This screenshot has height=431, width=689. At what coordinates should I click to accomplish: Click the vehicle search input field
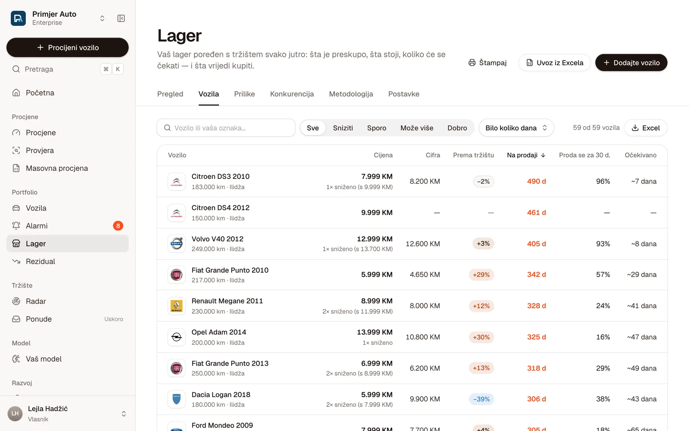[x=226, y=128]
